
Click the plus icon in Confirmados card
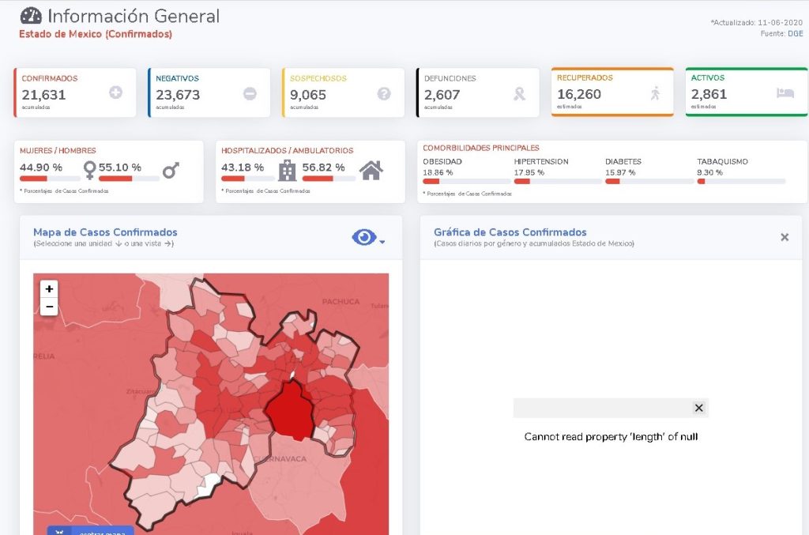(x=115, y=93)
